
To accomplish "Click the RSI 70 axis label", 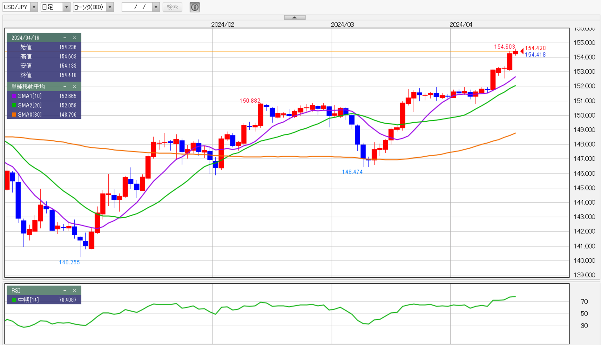I will coord(584,302).
